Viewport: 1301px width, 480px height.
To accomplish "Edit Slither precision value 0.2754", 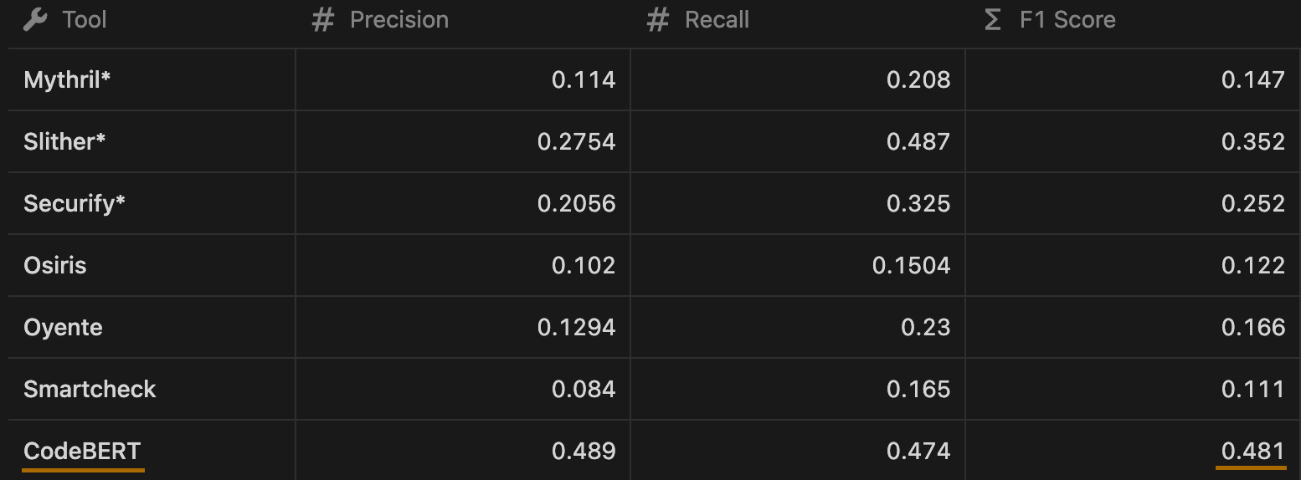I will point(463,141).
